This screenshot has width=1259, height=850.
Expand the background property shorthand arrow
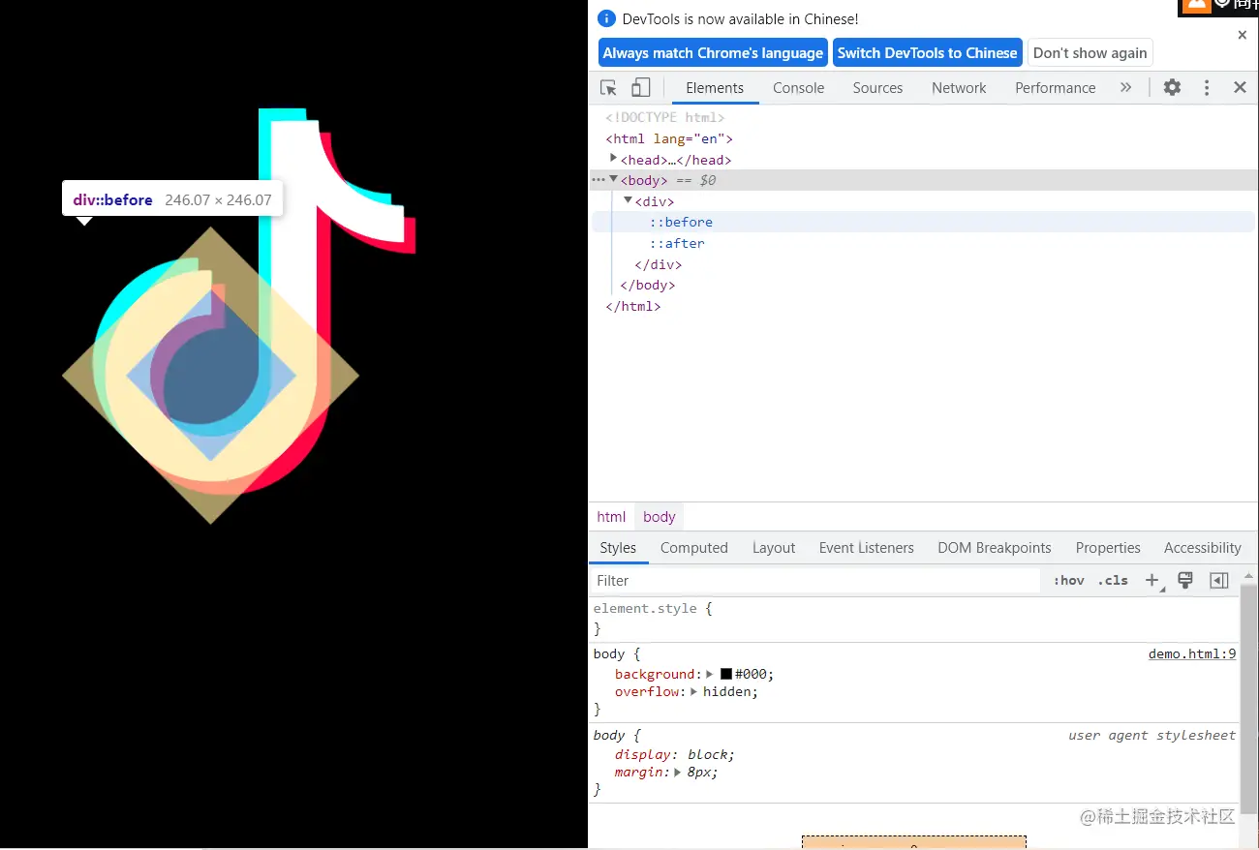(x=709, y=674)
